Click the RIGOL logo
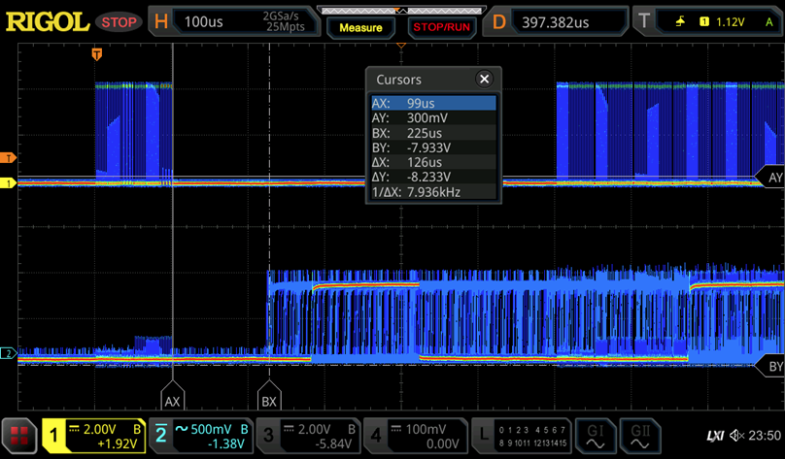The height and width of the screenshot is (459, 785). point(46,21)
